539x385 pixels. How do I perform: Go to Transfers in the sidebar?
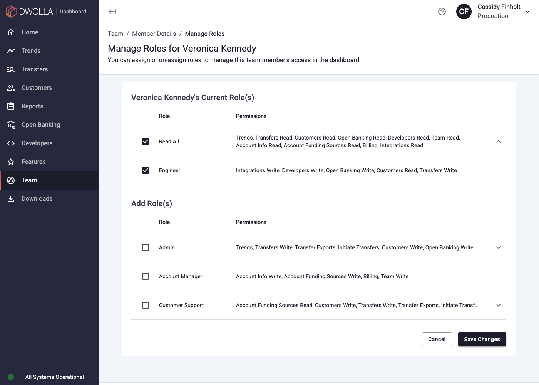[49, 69]
